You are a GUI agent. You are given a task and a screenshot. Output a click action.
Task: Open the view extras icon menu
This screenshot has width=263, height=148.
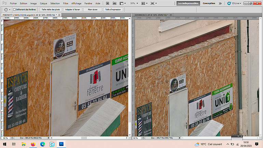point(122,3)
